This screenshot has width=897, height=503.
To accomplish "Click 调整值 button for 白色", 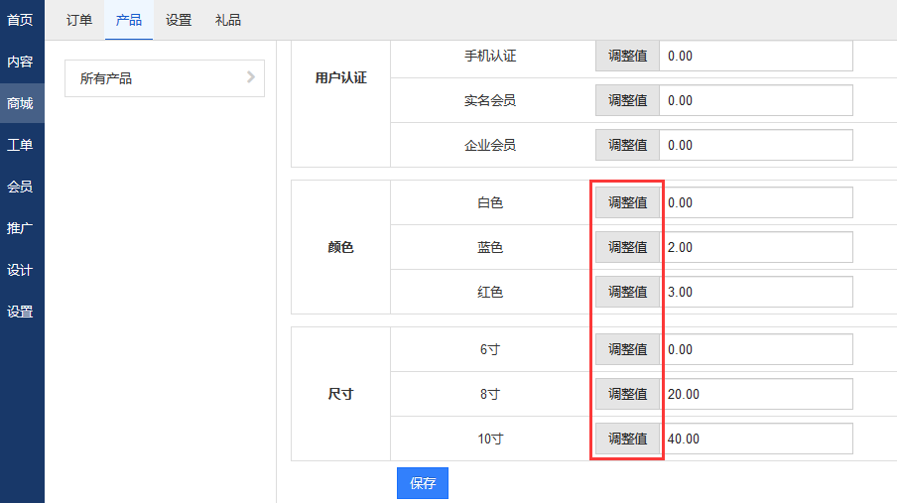I will point(627,202).
